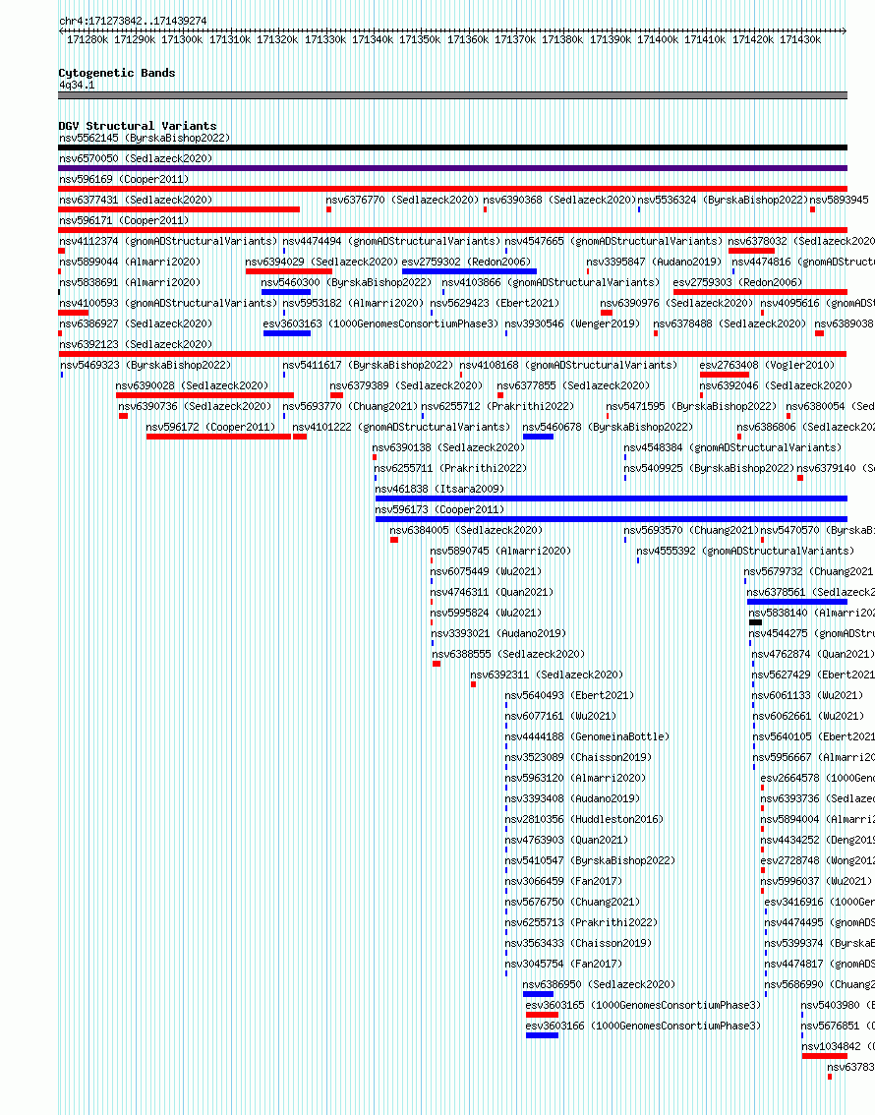Click the blue bar under nsv461838

612,499
